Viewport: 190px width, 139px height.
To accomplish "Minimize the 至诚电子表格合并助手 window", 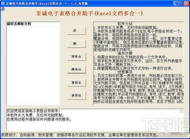I will tap(176, 3).
